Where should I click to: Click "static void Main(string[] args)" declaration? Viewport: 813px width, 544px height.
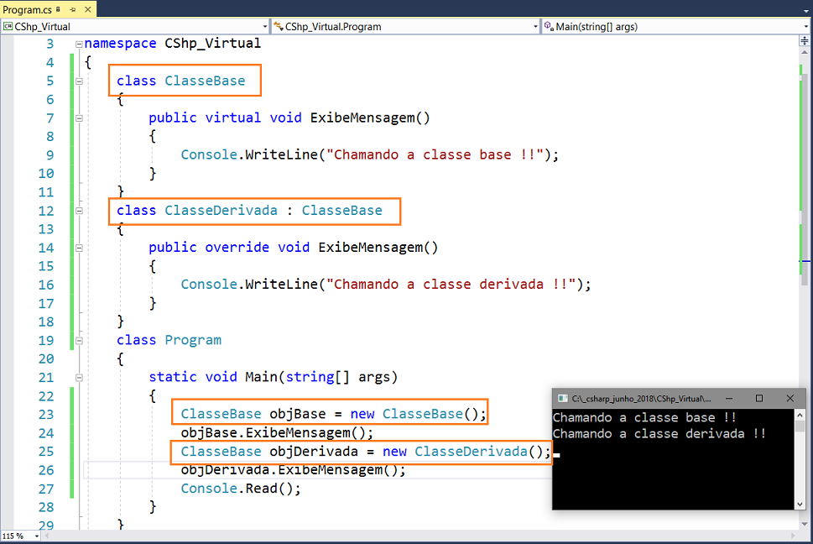[x=274, y=377]
